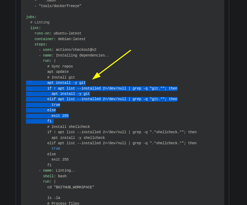The height and width of the screenshot is (205, 247).
Task: Click the cd "$GITHUB_WORKSPACE" line
Action: point(71,187)
